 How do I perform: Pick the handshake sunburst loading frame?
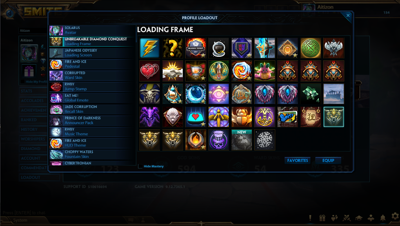point(173,71)
